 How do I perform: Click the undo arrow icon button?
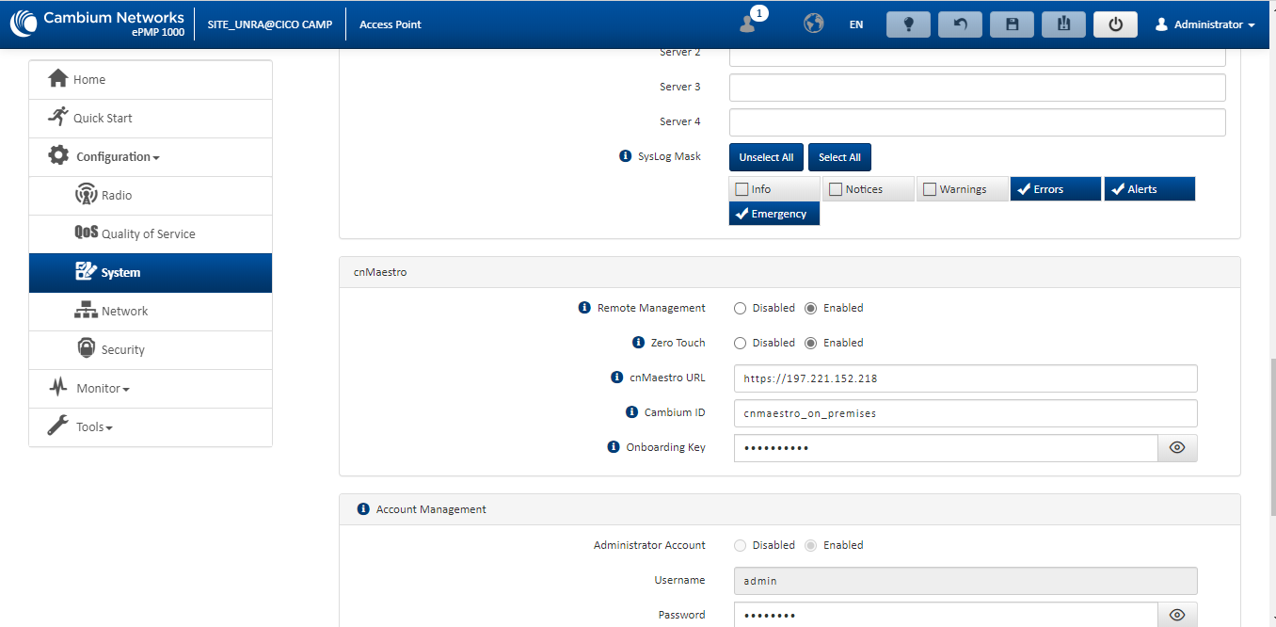point(961,24)
